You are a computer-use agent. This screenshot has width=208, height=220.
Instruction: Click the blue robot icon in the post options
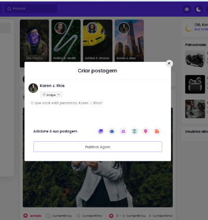[112, 131]
